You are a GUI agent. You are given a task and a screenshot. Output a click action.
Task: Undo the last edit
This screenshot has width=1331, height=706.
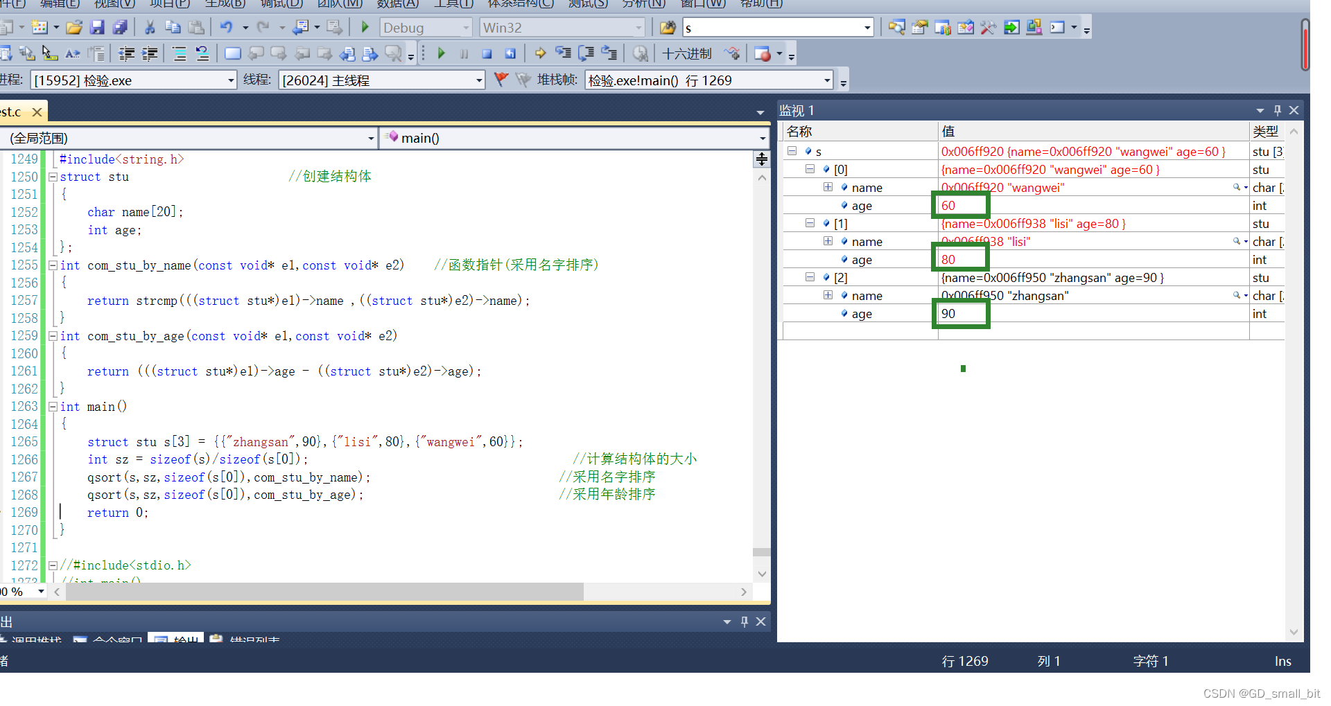click(x=227, y=28)
